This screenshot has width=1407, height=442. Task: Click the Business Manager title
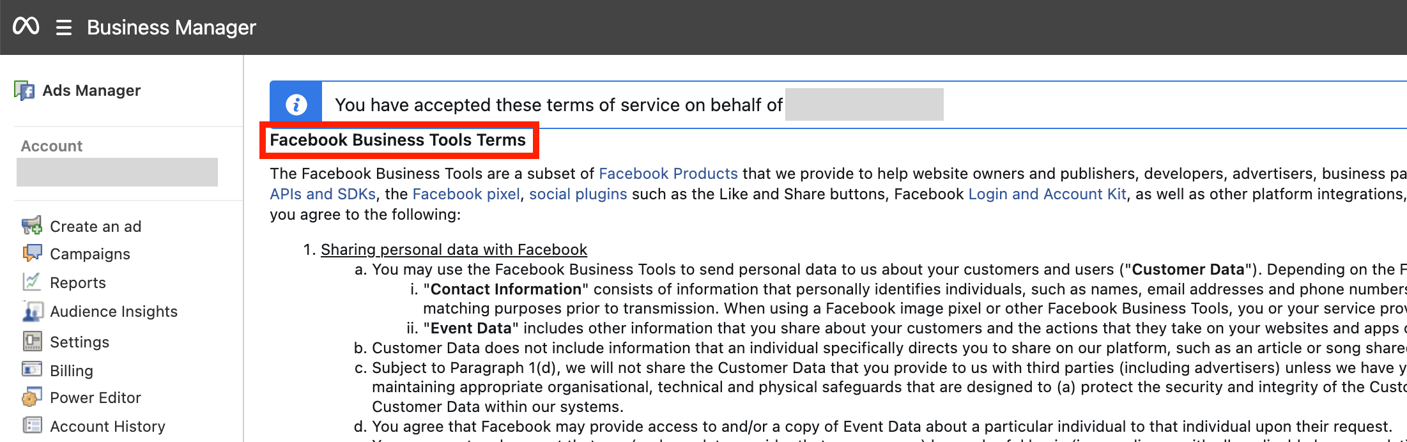coord(171,27)
